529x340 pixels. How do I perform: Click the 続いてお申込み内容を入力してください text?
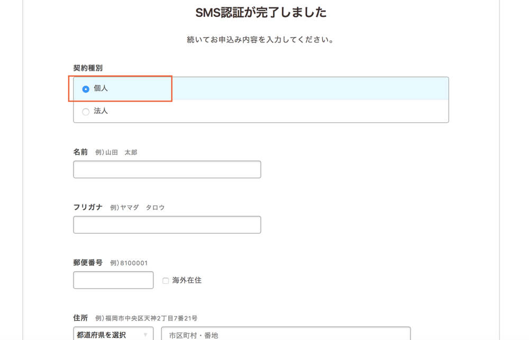pyautogui.click(x=260, y=40)
